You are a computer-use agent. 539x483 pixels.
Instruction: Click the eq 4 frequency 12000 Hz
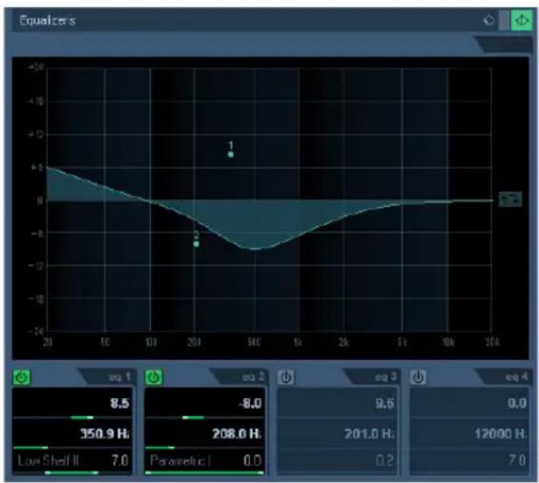(x=501, y=433)
